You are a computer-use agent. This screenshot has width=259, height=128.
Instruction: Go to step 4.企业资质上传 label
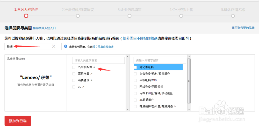click(x=181, y=10)
